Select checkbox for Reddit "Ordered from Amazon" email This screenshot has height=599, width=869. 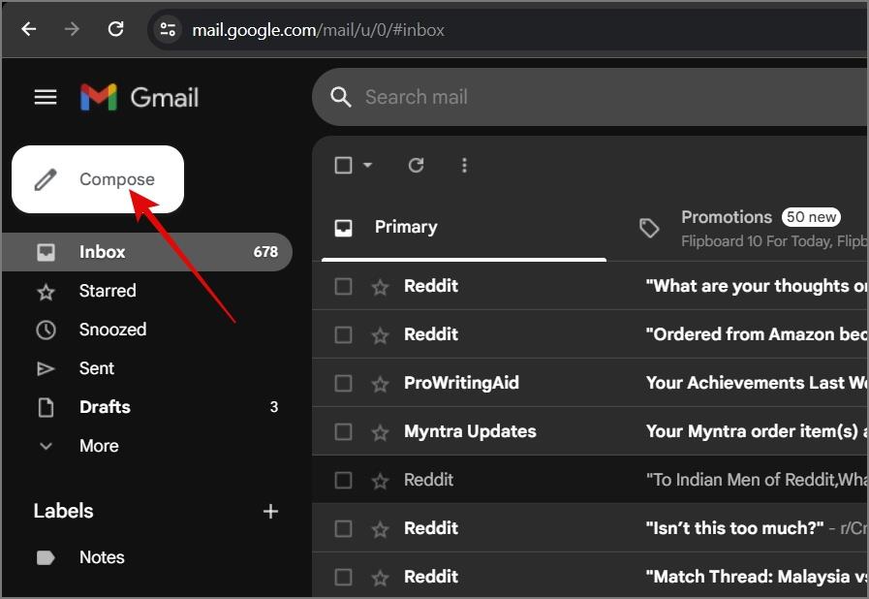343,334
